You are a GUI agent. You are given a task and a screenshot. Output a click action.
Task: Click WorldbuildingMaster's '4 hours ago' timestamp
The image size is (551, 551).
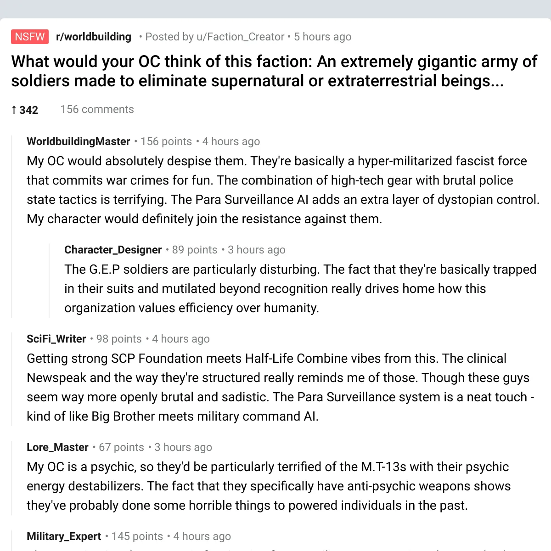pos(231,141)
